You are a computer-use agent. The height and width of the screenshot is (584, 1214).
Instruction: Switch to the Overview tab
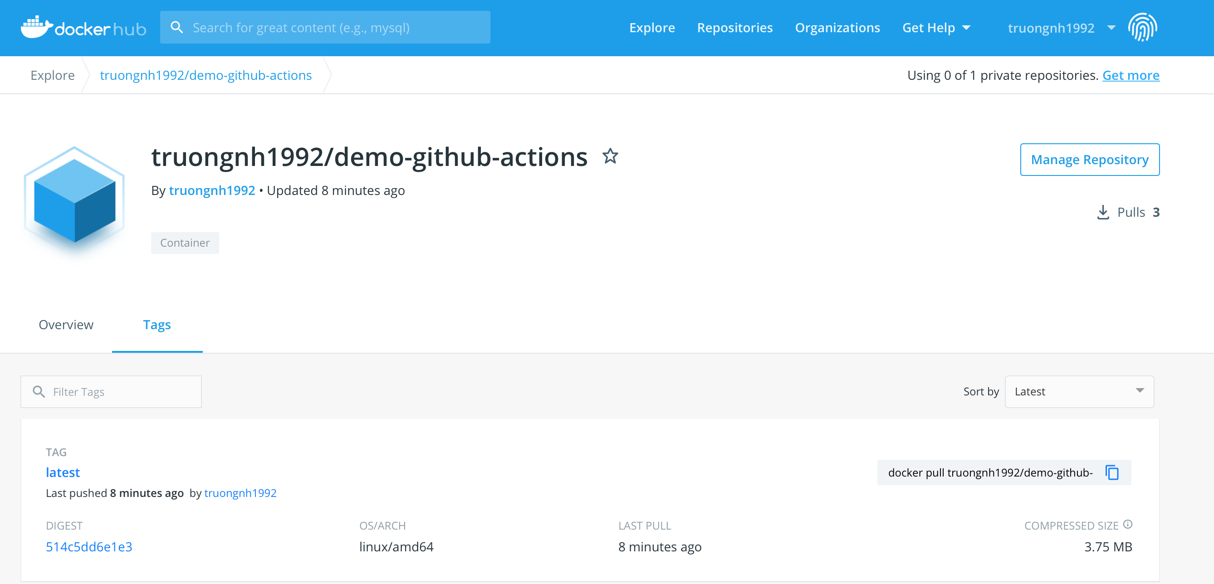[66, 325]
